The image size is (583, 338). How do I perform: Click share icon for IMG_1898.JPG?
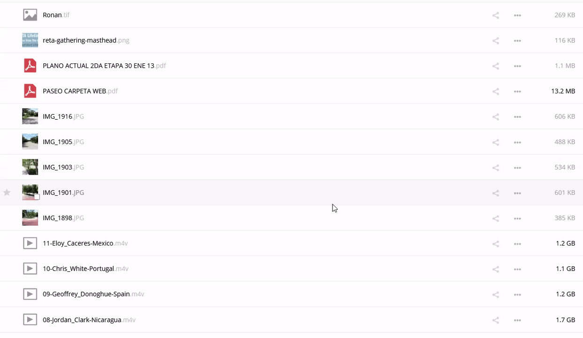(495, 218)
